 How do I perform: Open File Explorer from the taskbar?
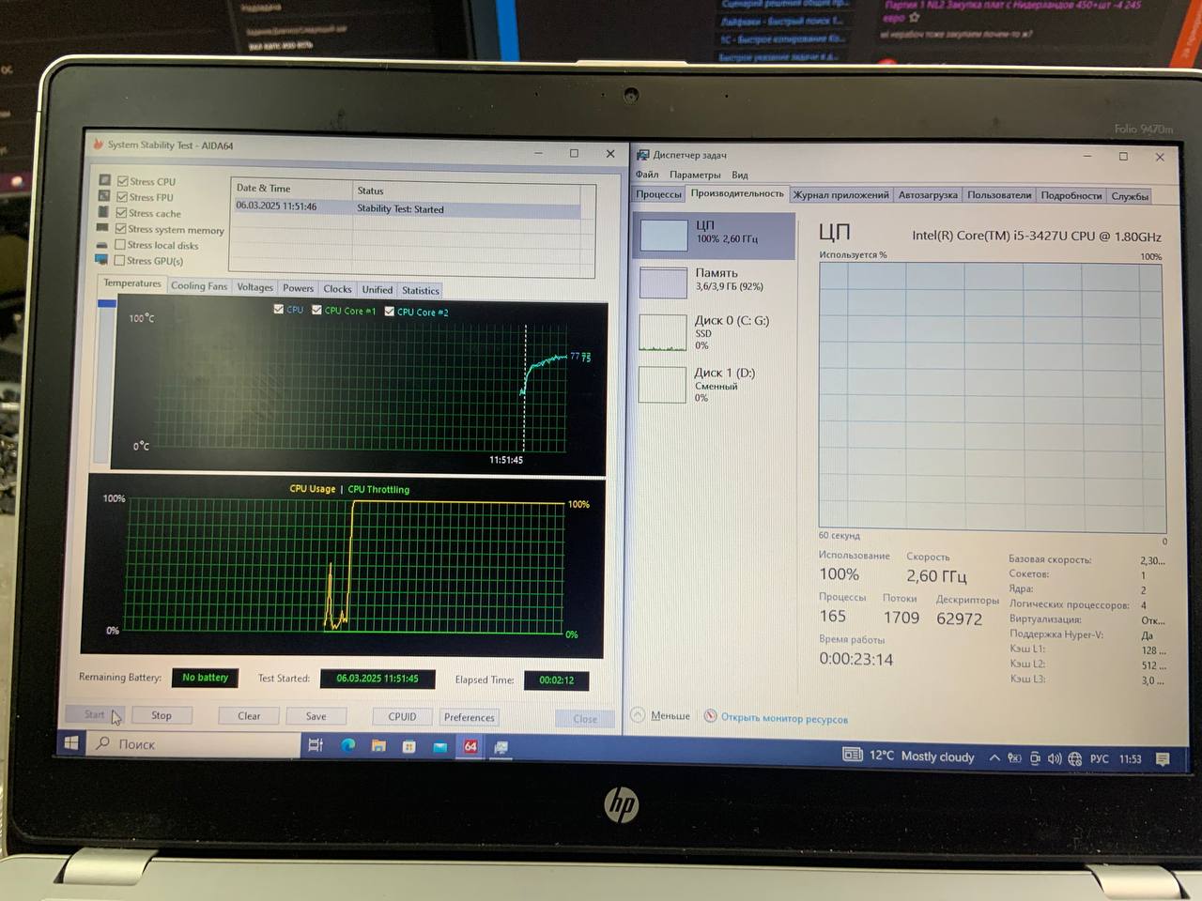click(378, 746)
